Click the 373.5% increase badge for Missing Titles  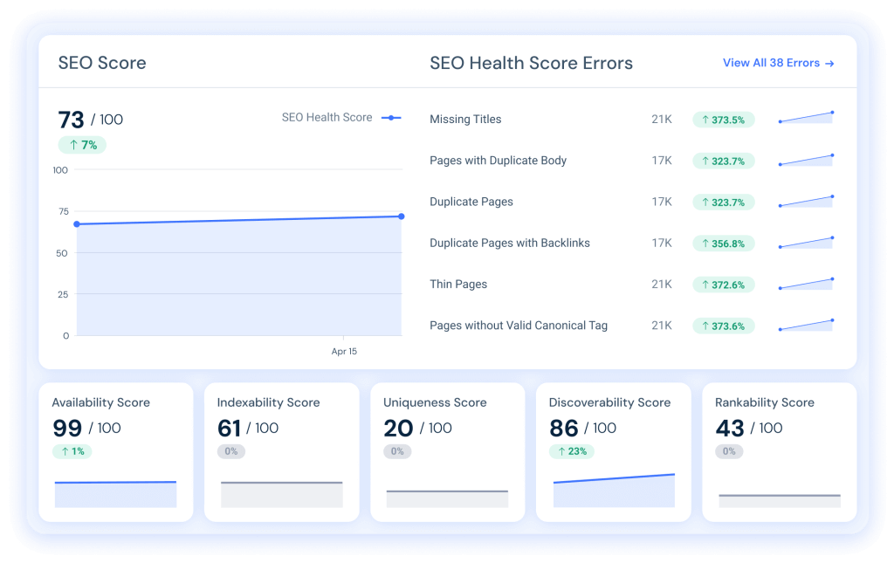723,119
